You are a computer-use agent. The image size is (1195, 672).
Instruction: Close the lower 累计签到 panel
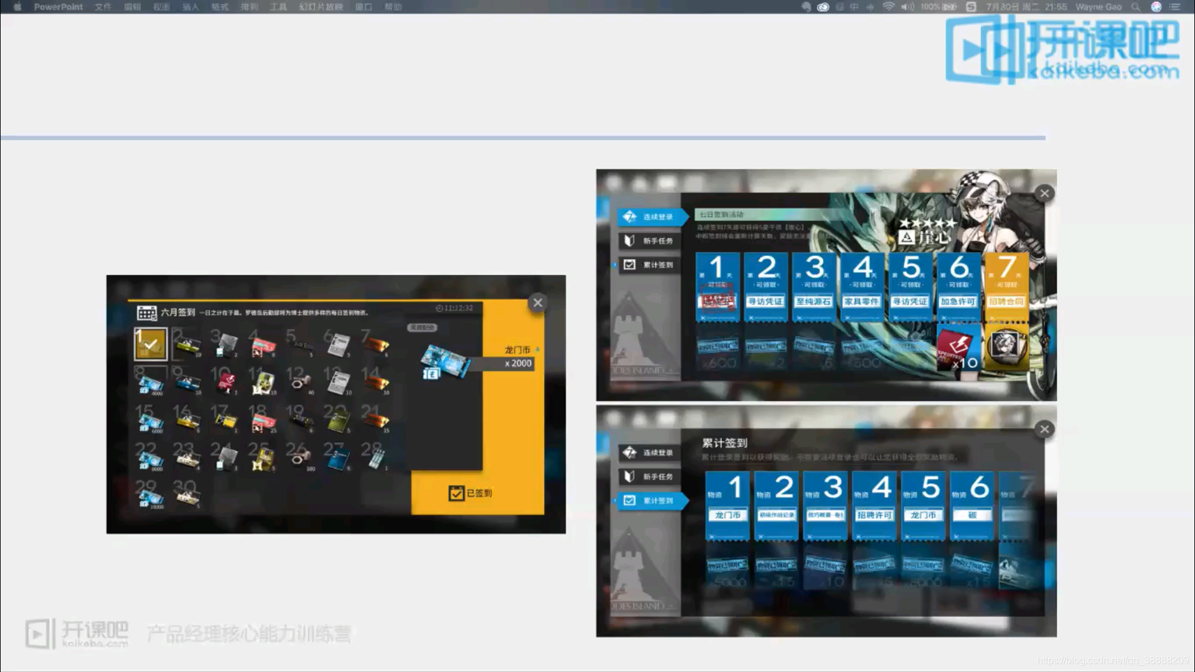[x=1044, y=429]
